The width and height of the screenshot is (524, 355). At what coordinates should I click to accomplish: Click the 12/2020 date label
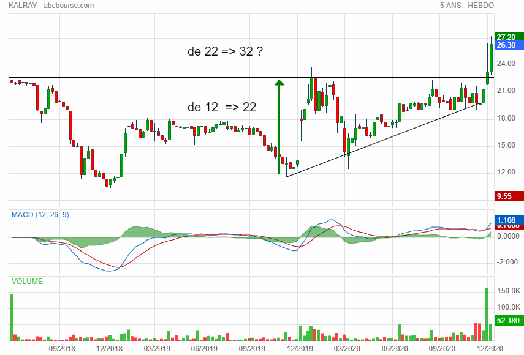490,349
